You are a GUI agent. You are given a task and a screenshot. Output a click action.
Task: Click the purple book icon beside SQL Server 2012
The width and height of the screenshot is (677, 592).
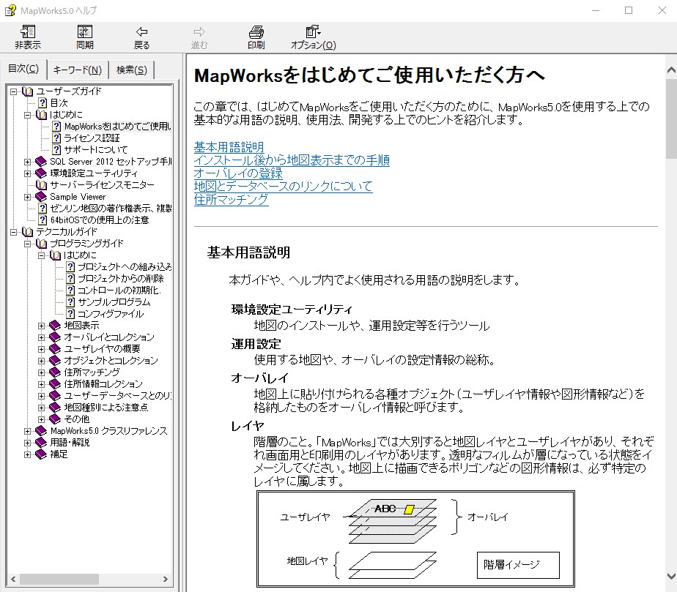(x=41, y=162)
